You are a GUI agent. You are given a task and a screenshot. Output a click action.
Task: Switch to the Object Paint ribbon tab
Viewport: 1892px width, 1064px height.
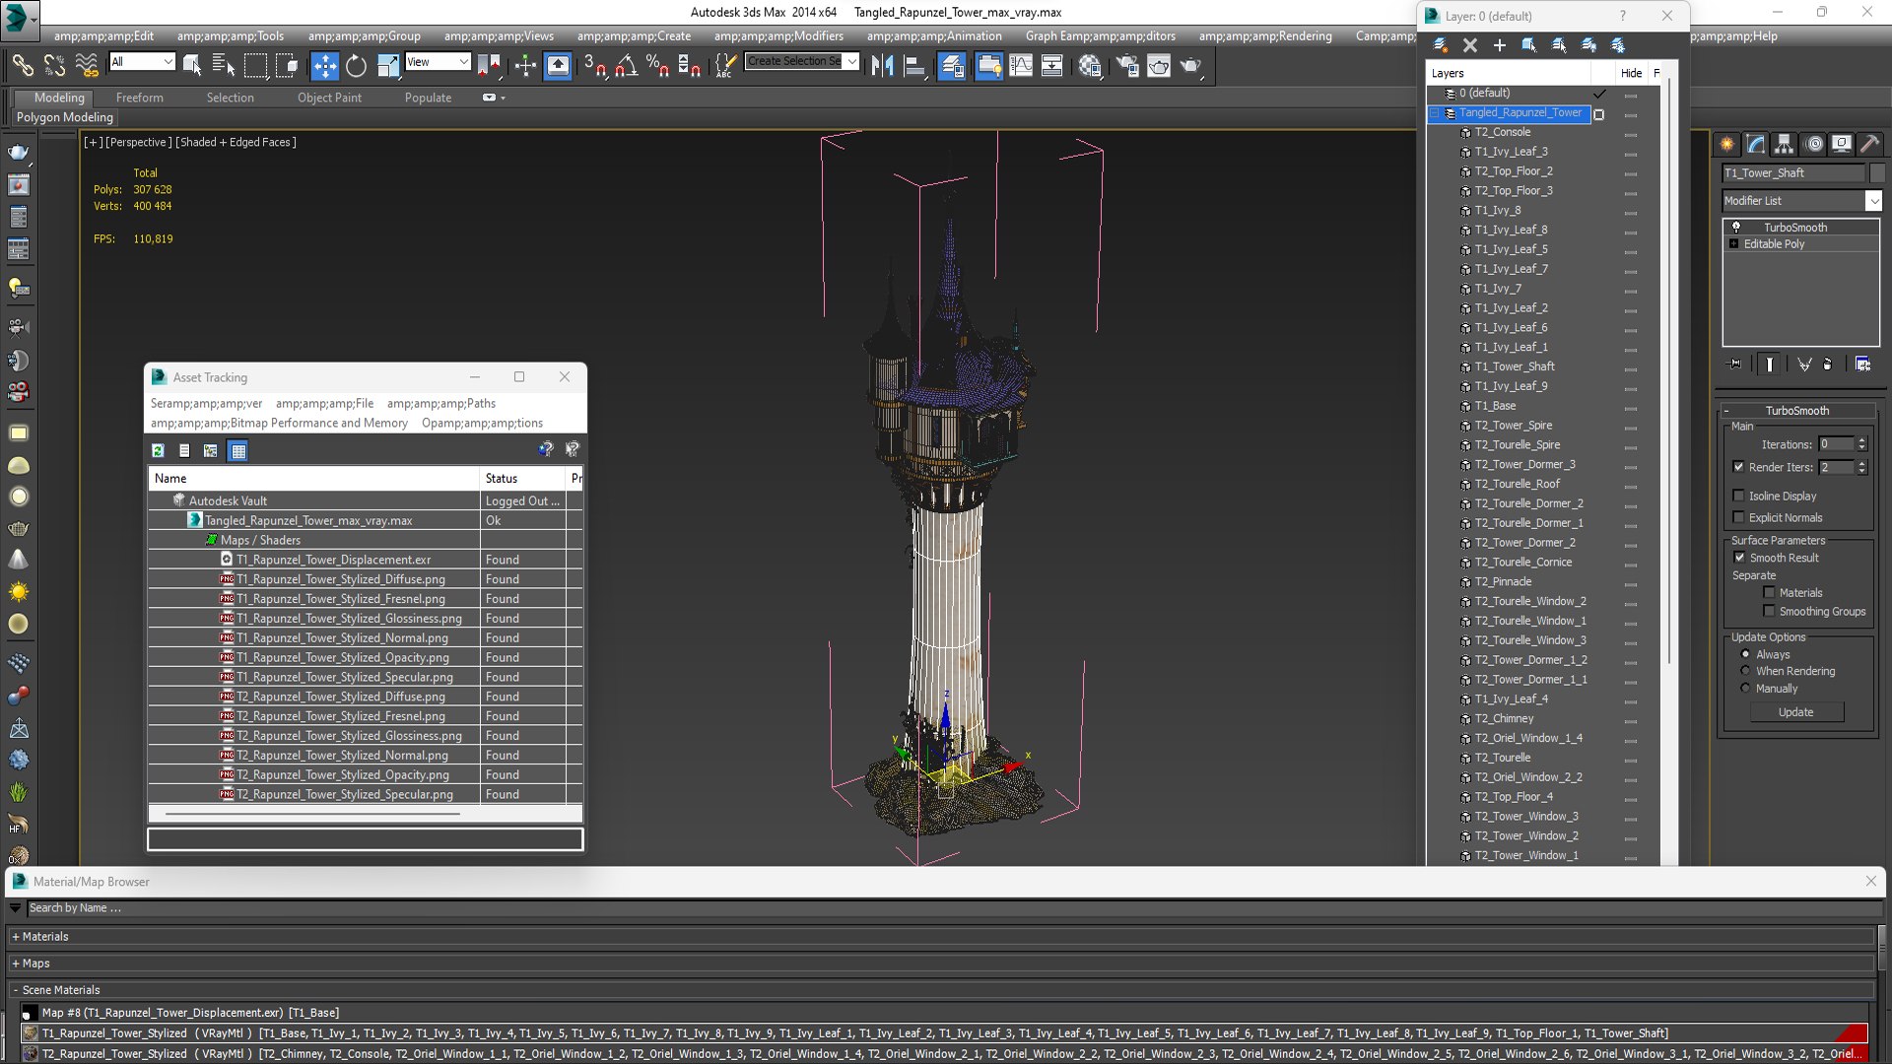point(329,98)
